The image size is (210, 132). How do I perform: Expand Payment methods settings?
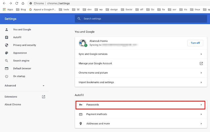coord(201,114)
